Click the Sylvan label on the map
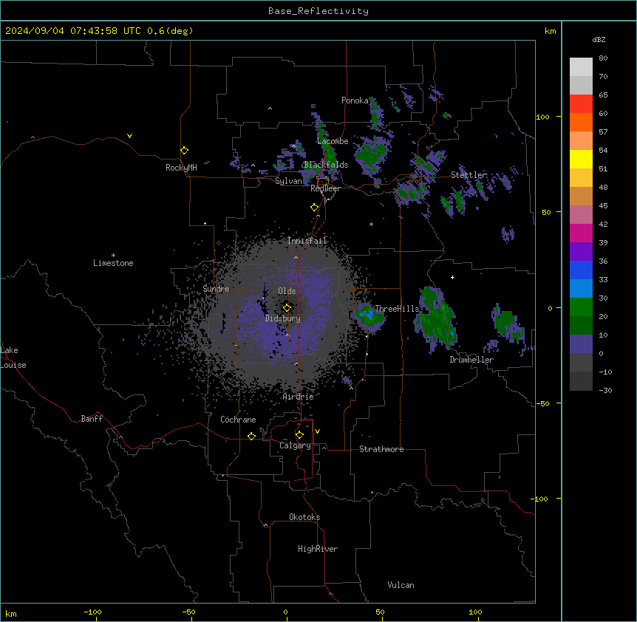 (x=288, y=181)
